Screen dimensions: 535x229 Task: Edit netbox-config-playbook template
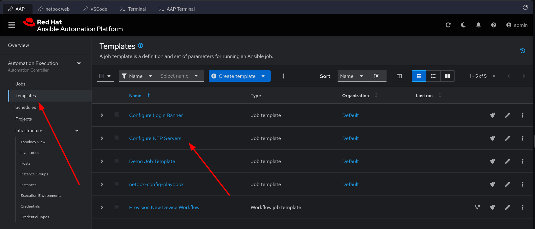click(508, 184)
